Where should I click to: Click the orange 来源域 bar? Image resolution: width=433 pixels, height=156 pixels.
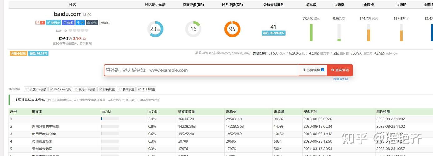coord(369,35)
